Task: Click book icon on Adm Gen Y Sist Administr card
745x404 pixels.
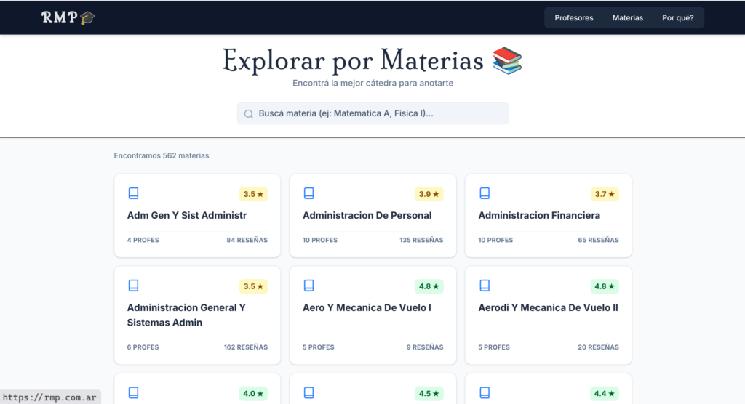Action: (133, 193)
